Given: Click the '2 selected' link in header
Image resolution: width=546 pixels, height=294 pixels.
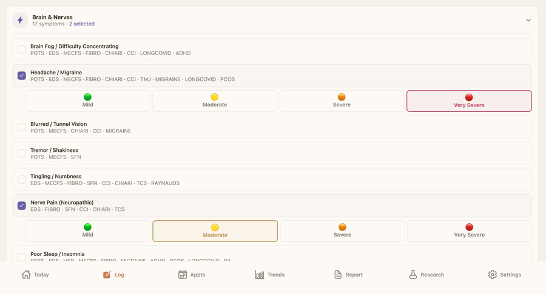Looking at the screenshot, I should 82,24.
